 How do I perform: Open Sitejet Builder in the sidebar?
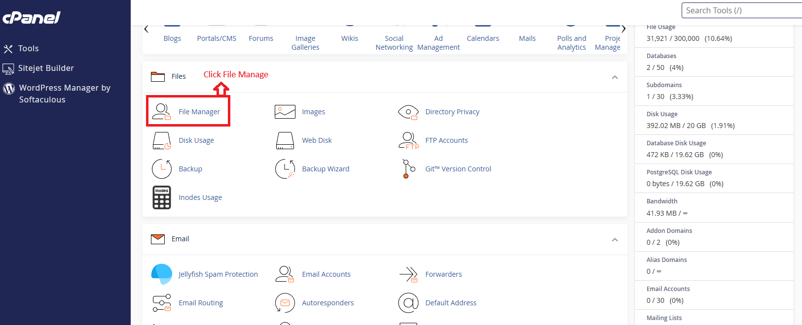[46, 68]
